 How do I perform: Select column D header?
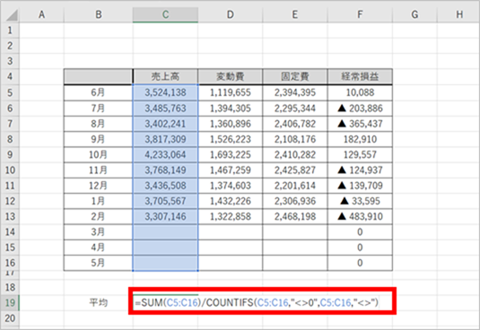(231, 14)
